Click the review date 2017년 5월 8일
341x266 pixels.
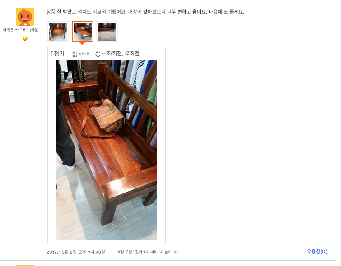click(61, 252)
